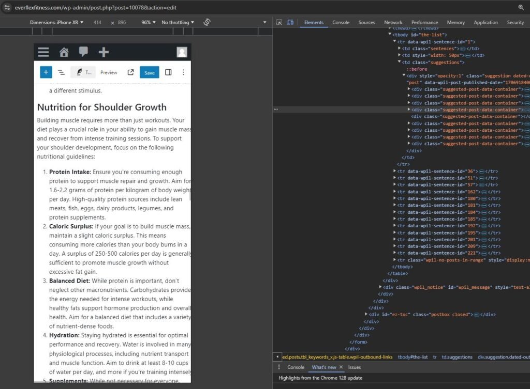Expand td class sentences node
This screenshot has width=530, height=389.
399,48
